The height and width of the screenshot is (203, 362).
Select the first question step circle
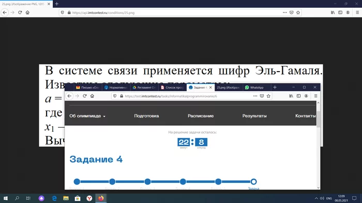(x=77, y=182)
